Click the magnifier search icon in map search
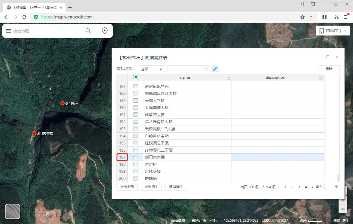 [88, 31]
